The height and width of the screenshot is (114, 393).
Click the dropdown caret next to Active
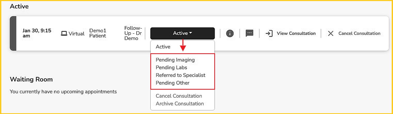(191, 33)
